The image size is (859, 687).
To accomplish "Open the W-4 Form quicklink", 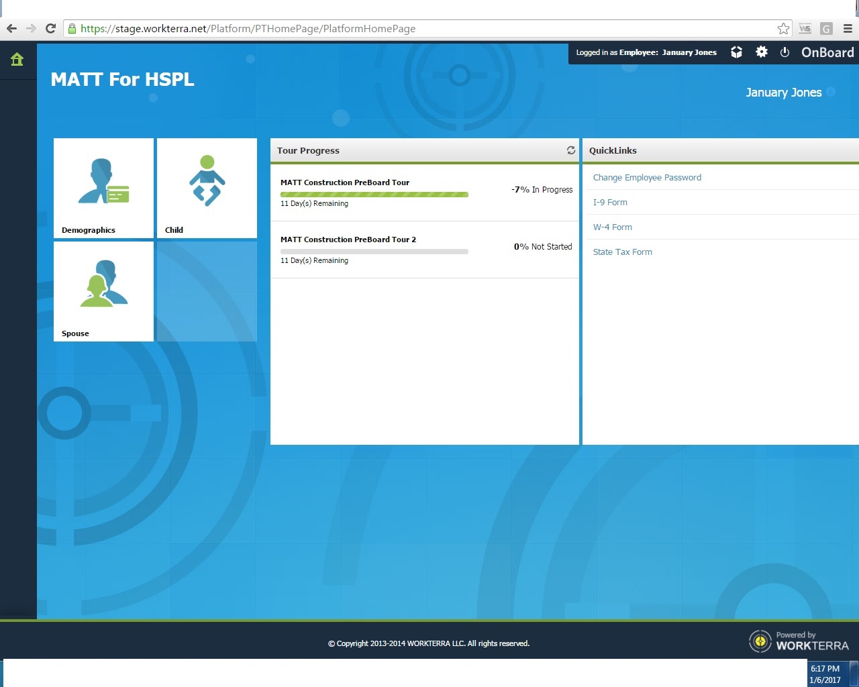I will point(612,227).
